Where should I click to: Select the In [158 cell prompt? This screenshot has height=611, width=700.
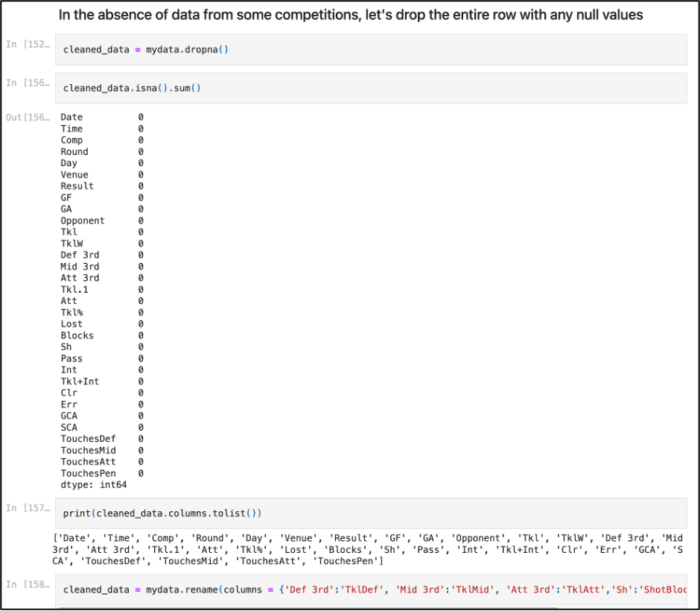(x=27, y=584)
